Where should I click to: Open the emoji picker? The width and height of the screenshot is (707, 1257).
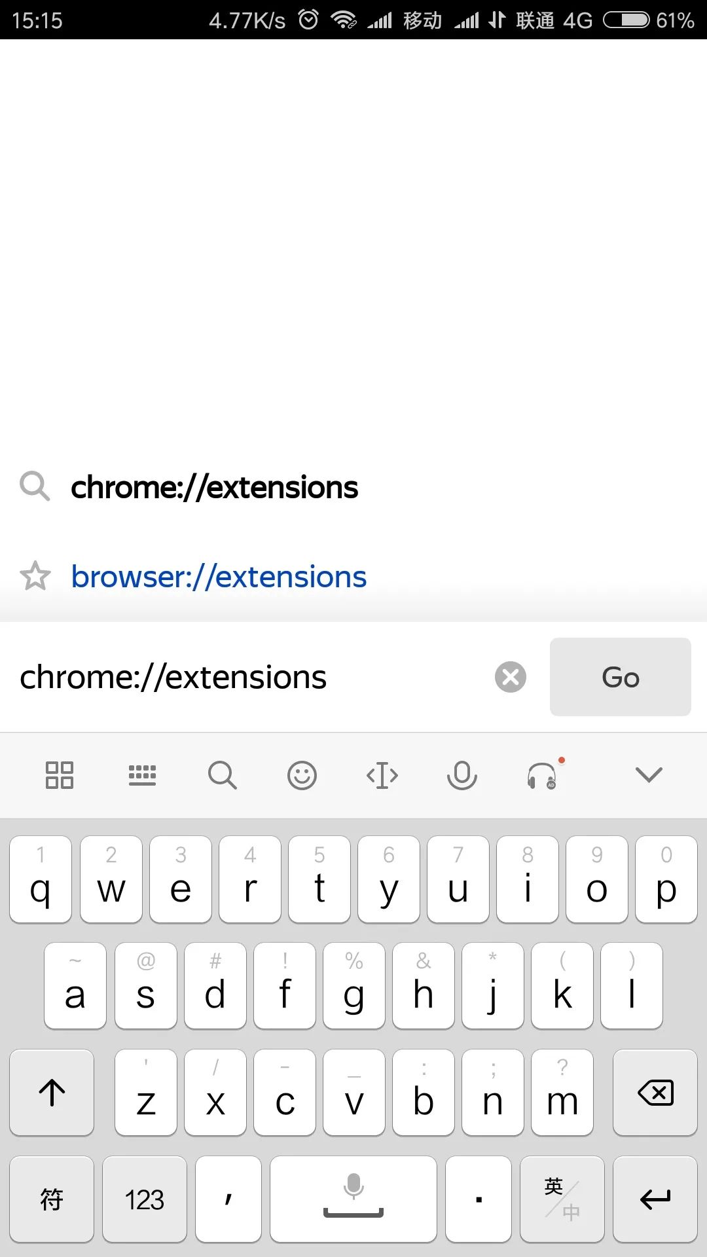tap(302, 775)
